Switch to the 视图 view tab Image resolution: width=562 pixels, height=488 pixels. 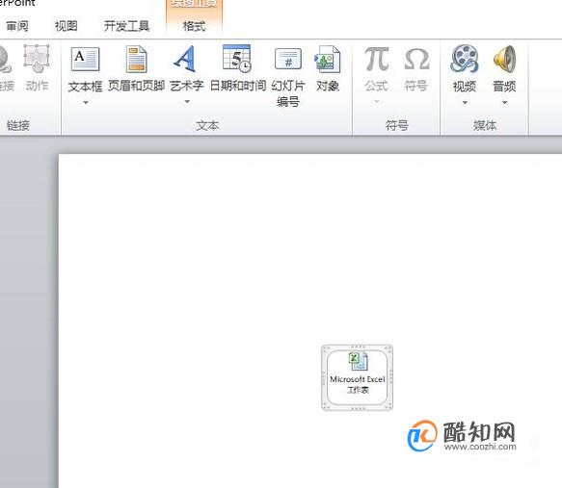click(66, 26)
